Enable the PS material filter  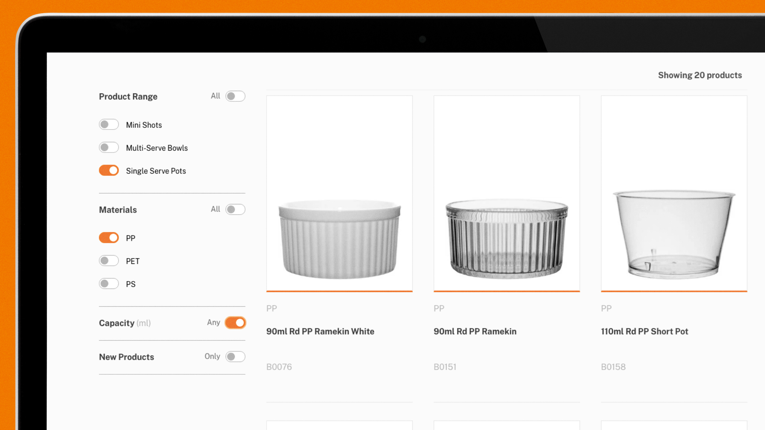point(109,284)
